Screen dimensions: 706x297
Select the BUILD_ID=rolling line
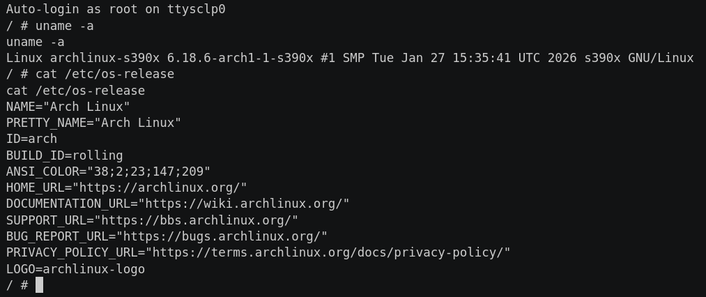(64, 155)
